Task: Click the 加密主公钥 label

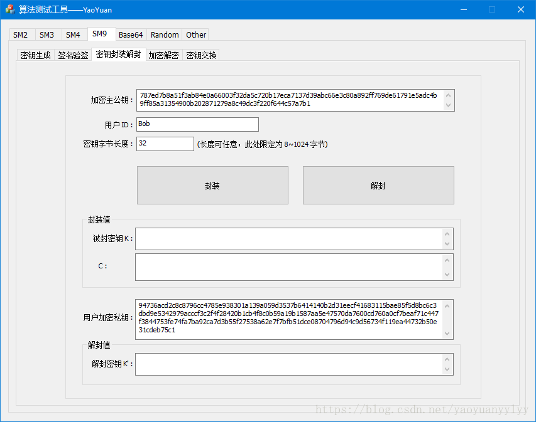Action: [x=112, y=100]
